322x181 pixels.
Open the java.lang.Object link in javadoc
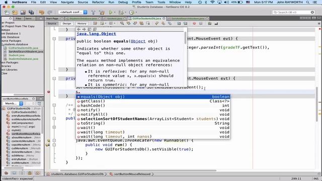click(96, 34)
